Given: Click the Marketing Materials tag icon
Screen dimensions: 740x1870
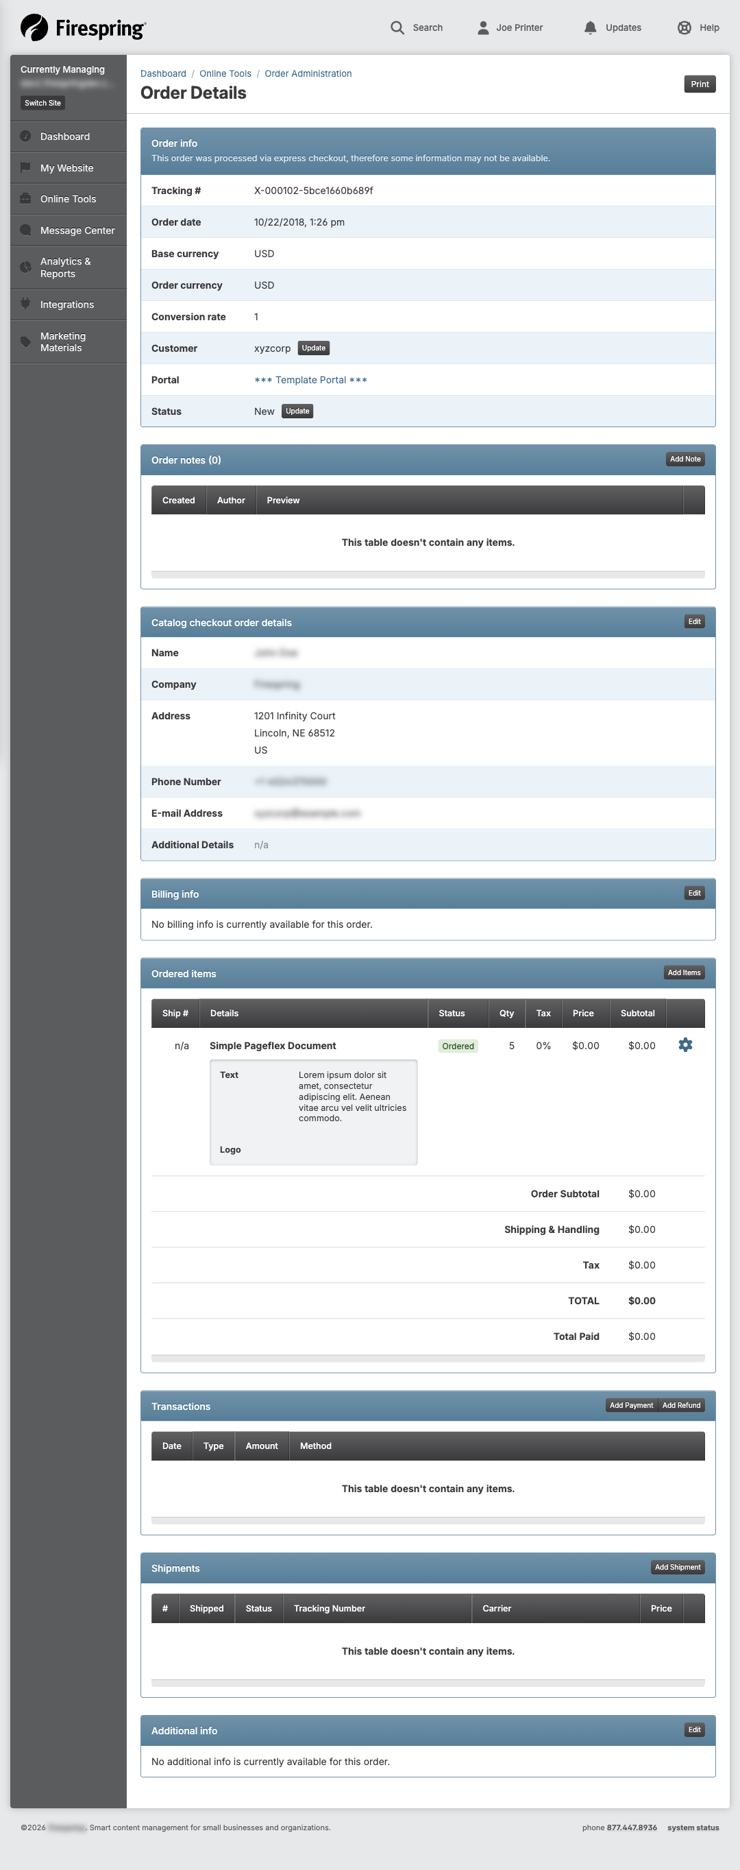Looking at the screenshot, I should (x=25, y=342).
